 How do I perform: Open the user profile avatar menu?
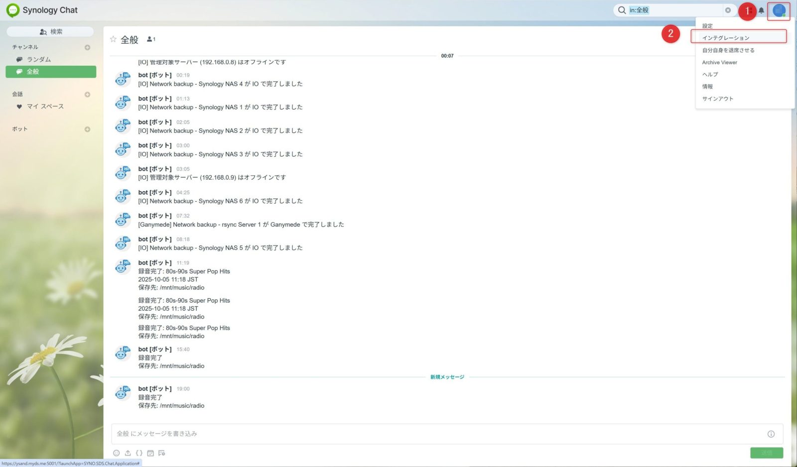779,10
